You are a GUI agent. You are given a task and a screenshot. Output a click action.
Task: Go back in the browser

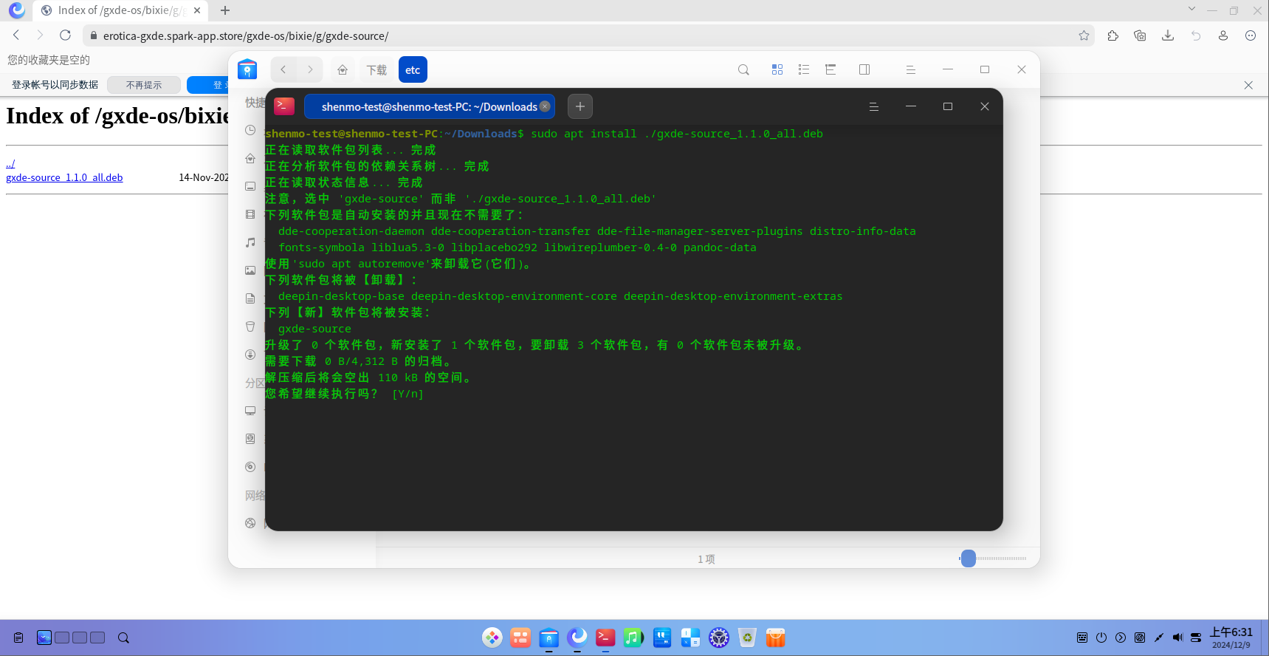tap(16, 35)
